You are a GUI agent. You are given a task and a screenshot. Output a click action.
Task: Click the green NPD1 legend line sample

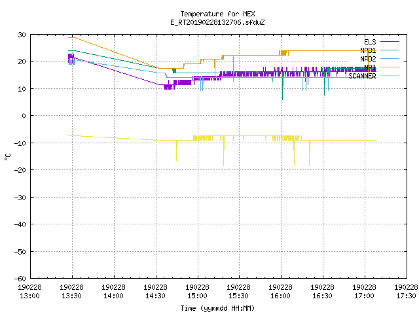[390, 50]
